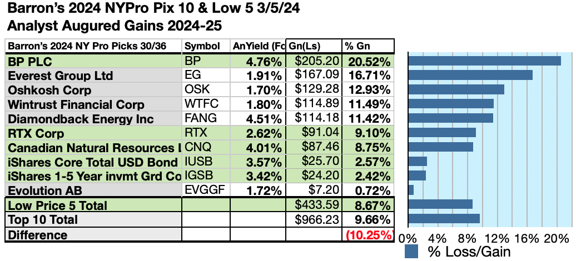Click Canadian Natural Resources yield 4.01%
Viewport: 576px width, 261px height.
(x=258, y=148)
